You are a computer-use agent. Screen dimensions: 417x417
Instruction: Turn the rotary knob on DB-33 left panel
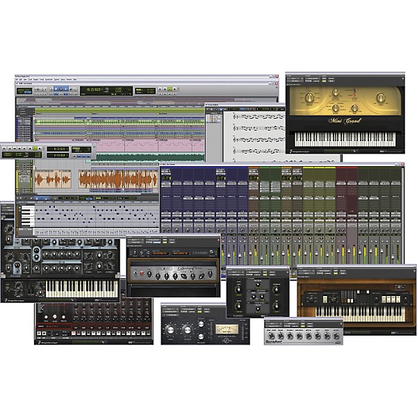point(311,300)
